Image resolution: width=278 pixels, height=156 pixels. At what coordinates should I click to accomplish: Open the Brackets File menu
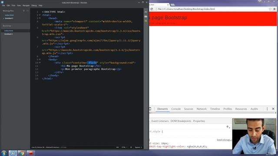[3, 6]
